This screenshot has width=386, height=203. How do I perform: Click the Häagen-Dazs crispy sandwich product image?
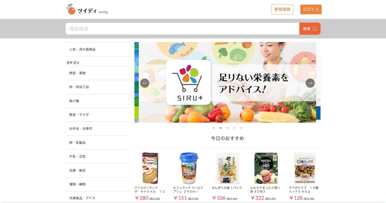150,168
